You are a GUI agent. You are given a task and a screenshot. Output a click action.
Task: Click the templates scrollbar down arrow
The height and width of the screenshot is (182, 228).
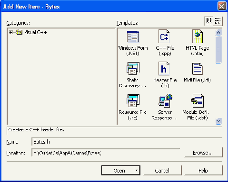coord(218,121)
